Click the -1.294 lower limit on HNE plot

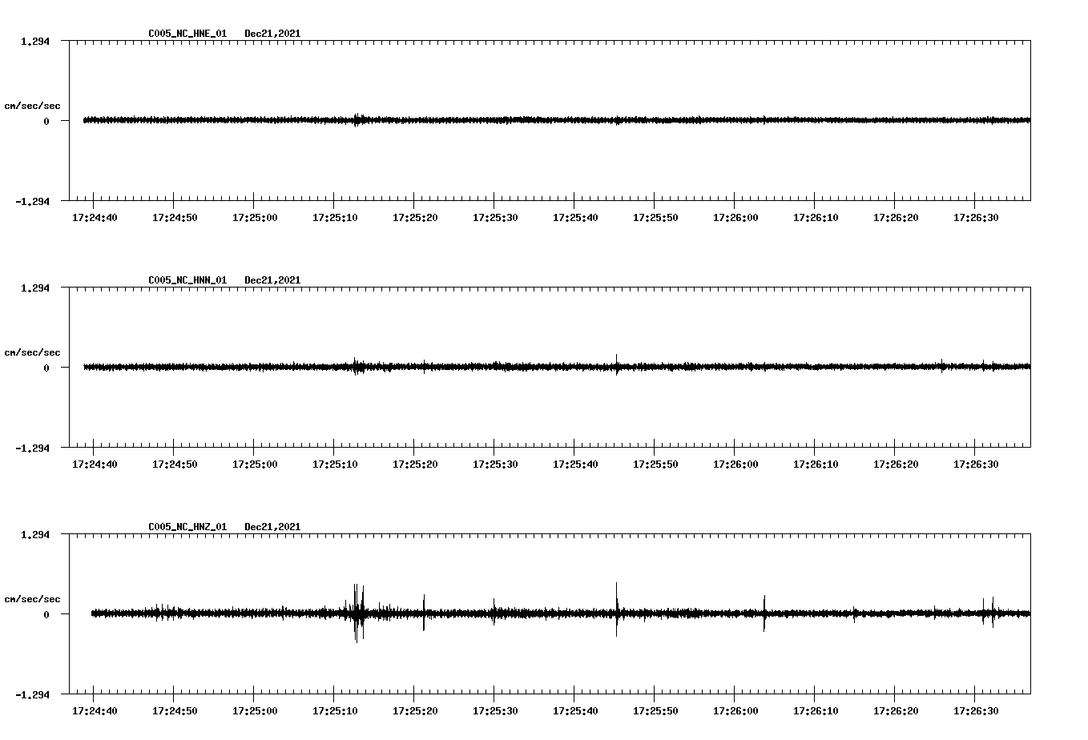[x=32, y=201]
